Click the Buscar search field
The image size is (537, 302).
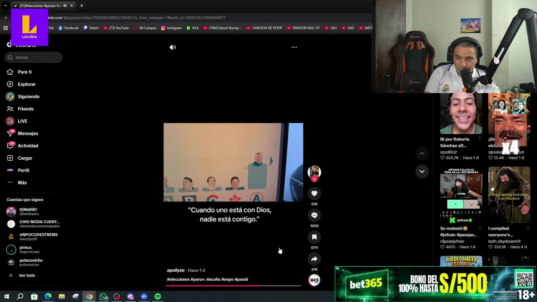[x=34, y=57]
